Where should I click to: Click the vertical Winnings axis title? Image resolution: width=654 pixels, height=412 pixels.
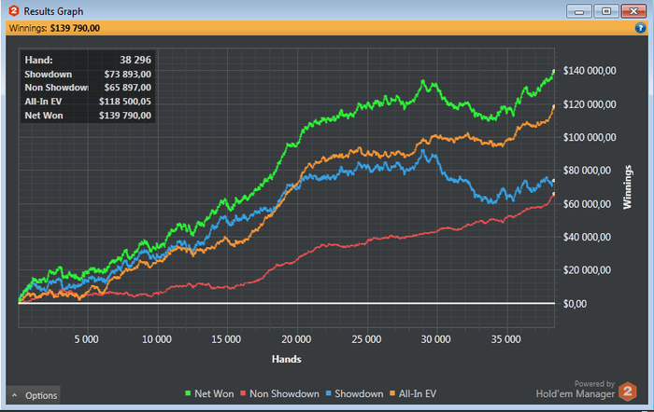pyautogui.click(x=627, y=186)
